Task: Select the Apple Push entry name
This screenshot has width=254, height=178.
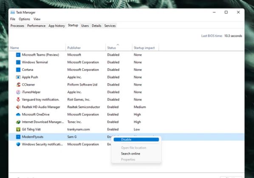Action: pyautogui.click(x=30, y=77)
